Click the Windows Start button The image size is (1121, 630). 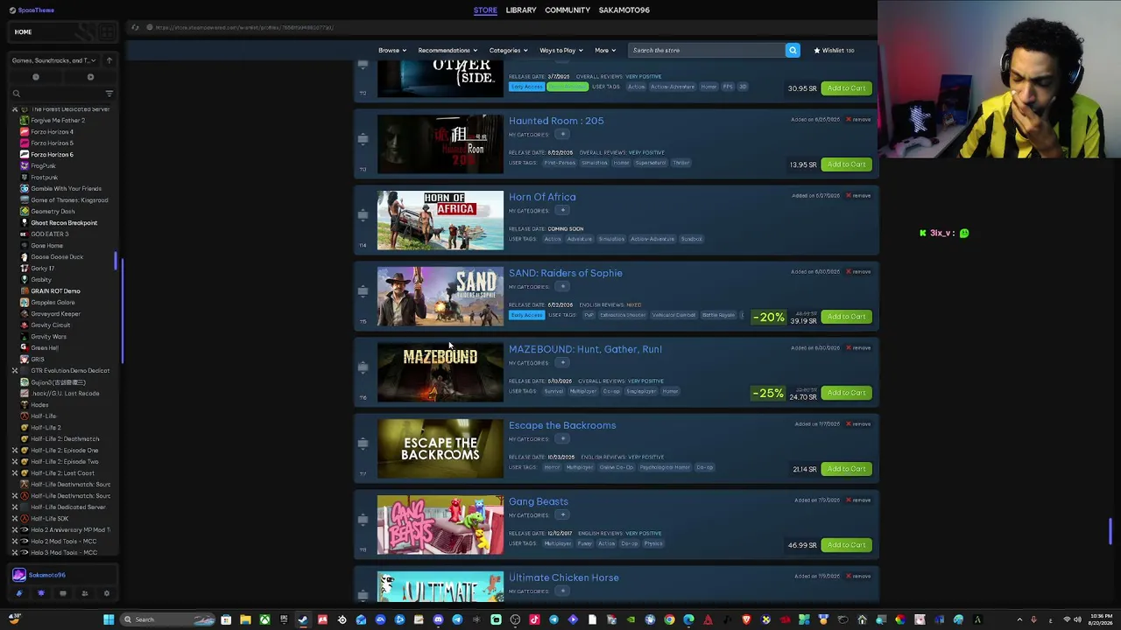(x=109, y=619)
